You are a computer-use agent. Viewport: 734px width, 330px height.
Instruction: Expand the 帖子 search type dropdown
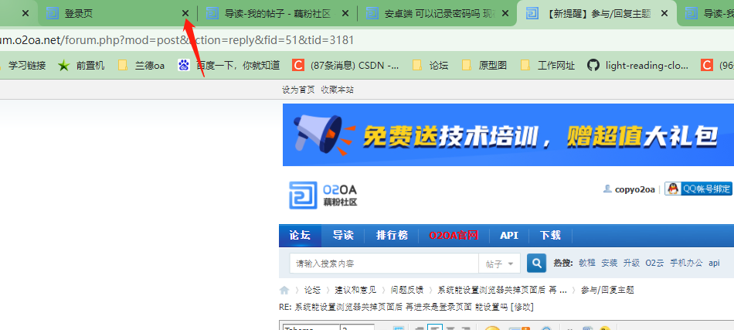(499, 264)
